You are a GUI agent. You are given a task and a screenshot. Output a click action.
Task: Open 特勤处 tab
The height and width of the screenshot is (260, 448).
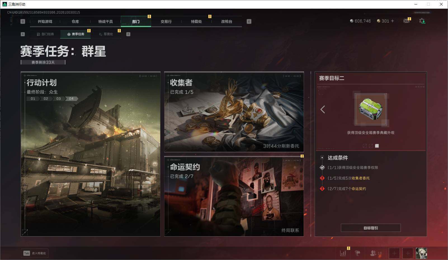pos(196,21)
